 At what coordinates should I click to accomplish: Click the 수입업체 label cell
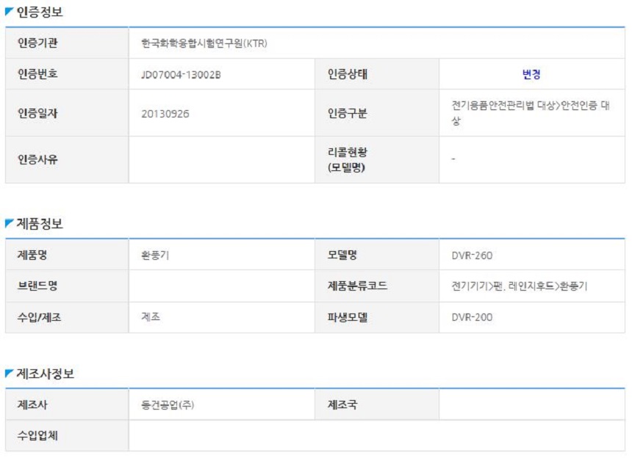pyautogui.click(x=67, y=435)
